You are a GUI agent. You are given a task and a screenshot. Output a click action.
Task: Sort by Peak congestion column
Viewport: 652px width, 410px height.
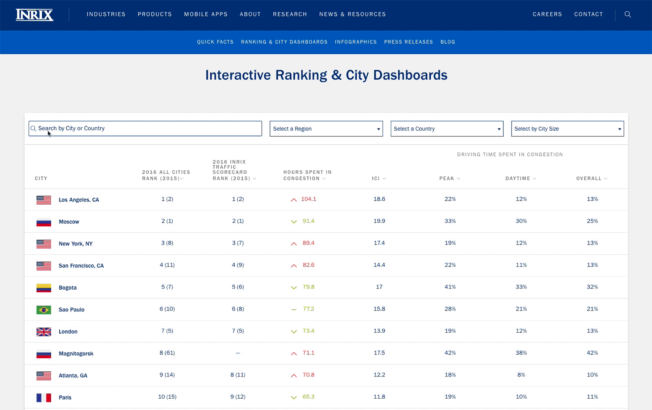click(449, 179)
